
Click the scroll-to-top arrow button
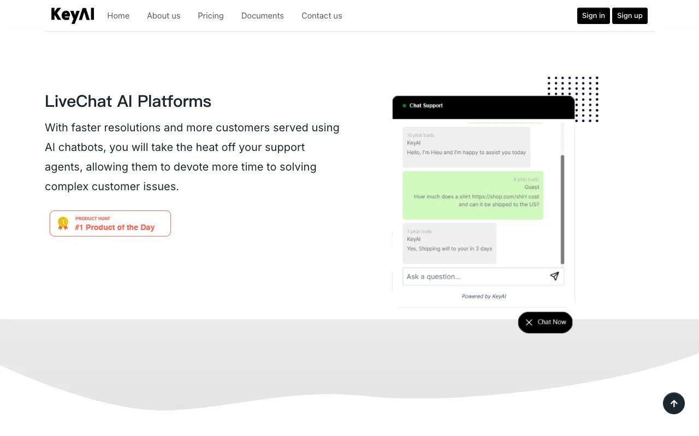click(x=673, y=403)
